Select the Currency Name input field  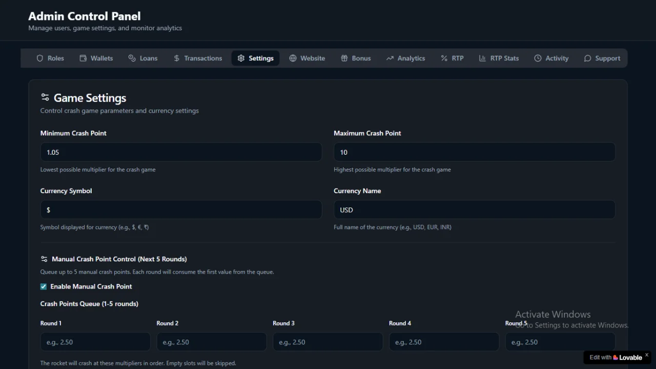click(x=475, y=210)
